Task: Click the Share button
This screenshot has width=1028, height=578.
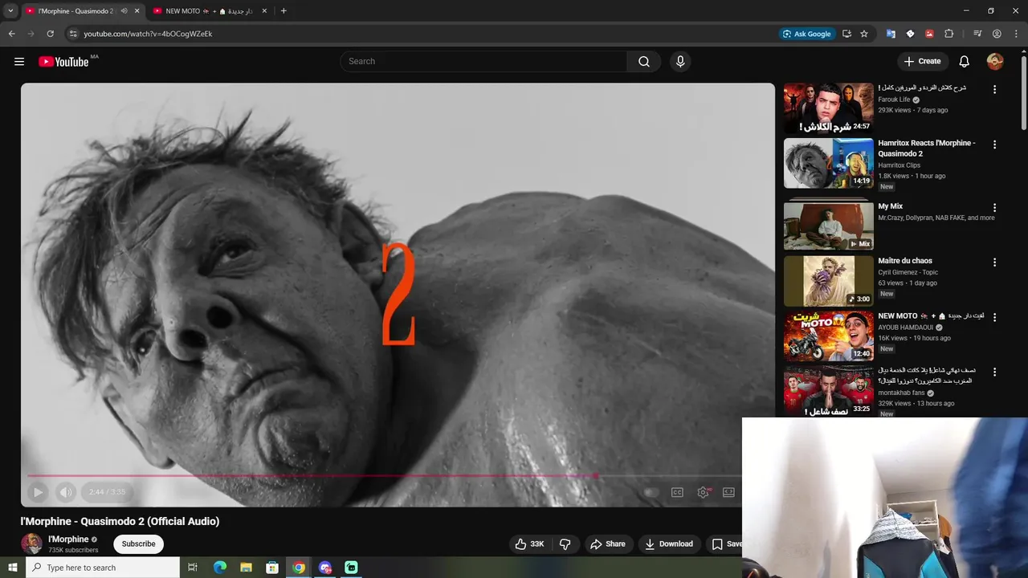Action: [608, 544]
